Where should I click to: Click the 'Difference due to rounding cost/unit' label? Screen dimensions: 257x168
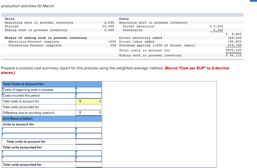(x=29, y=113)
